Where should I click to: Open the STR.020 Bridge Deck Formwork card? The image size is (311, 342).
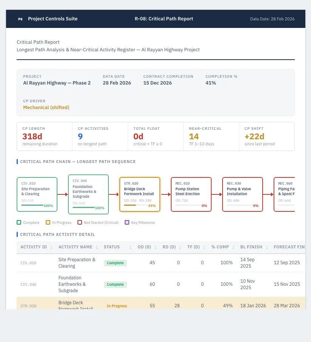(x=140, y=194)
